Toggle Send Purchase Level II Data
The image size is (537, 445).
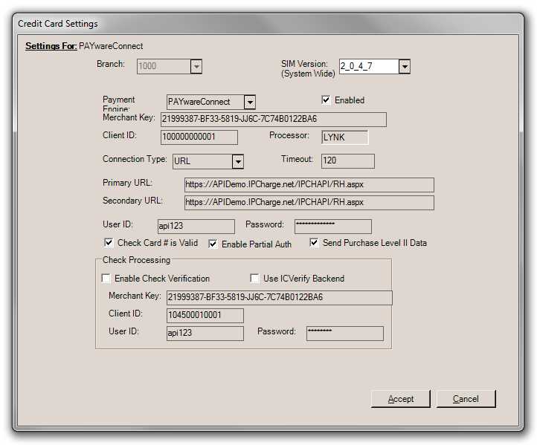point(314,242)
